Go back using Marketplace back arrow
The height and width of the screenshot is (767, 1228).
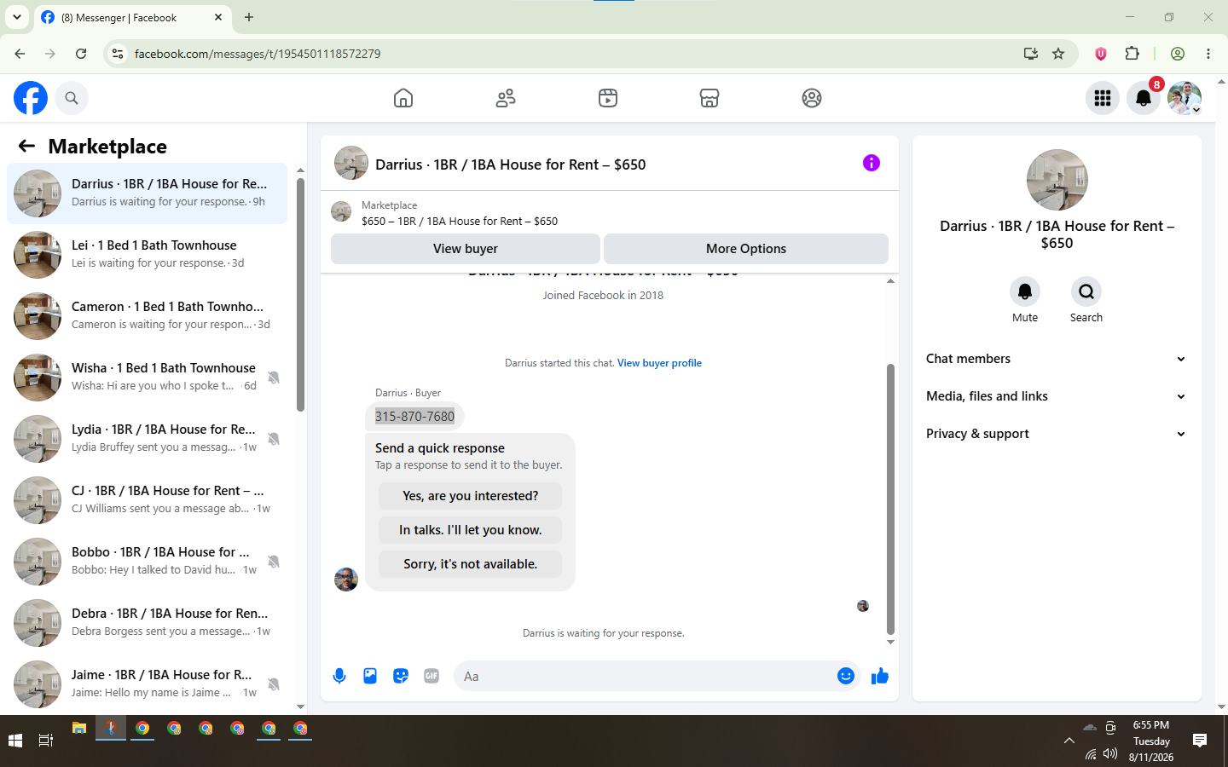[x=26, y=146]
